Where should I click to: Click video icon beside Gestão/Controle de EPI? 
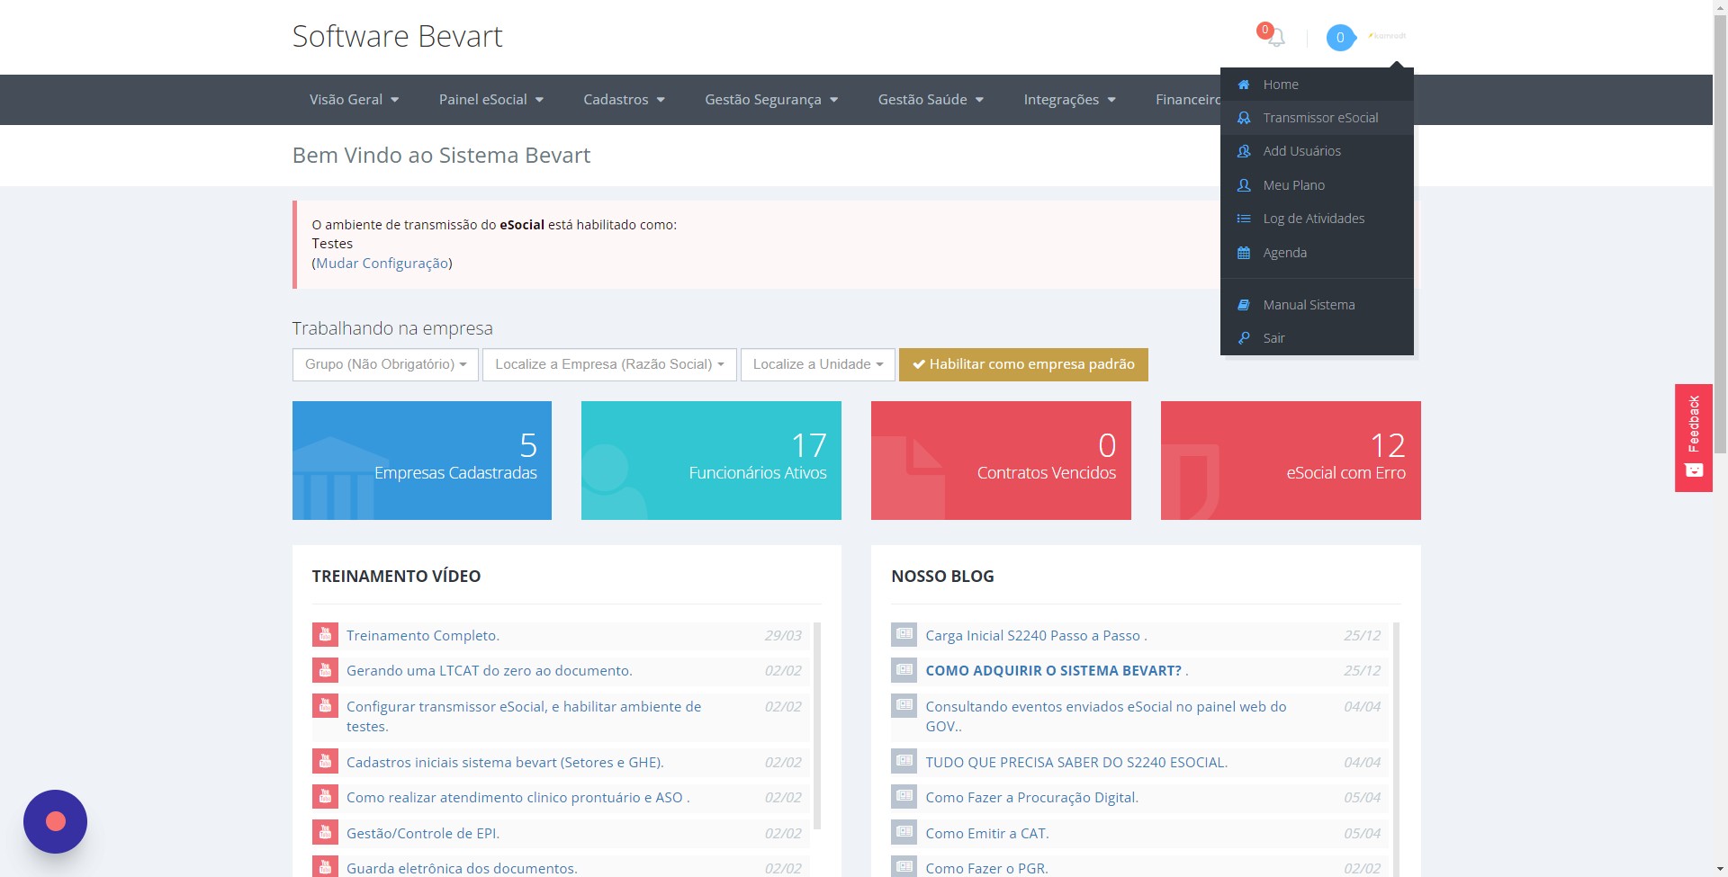click(325, 833)
